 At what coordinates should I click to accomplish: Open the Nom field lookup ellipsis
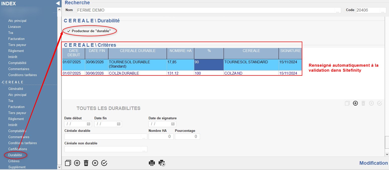[338, 11]
